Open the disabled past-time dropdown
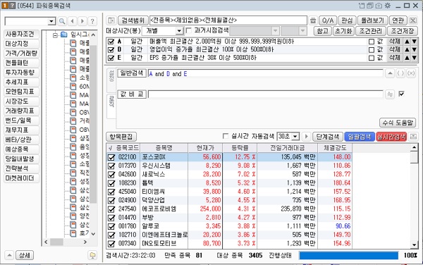This screenshot has width=423, height=265. click(303, 31)
